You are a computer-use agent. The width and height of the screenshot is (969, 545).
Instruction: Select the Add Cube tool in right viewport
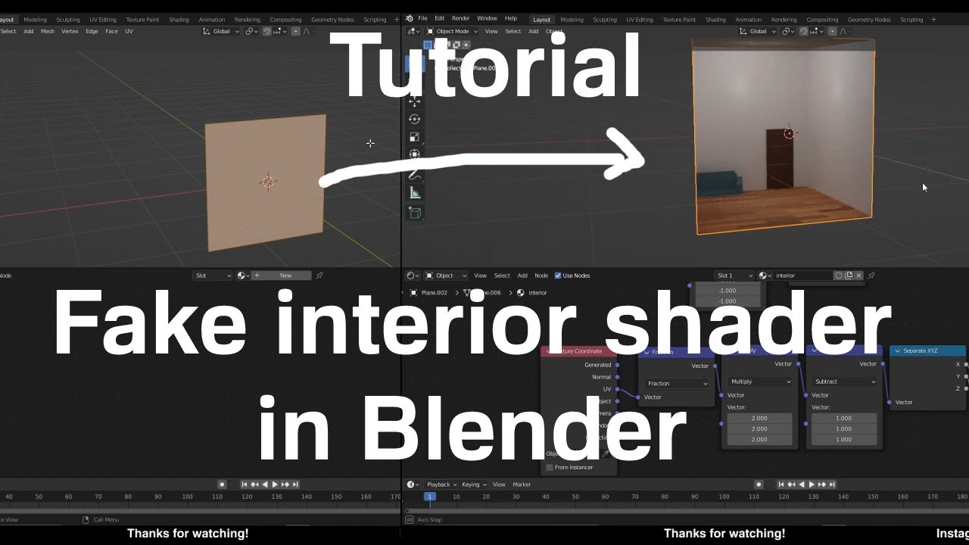click(x=414, y=213)
